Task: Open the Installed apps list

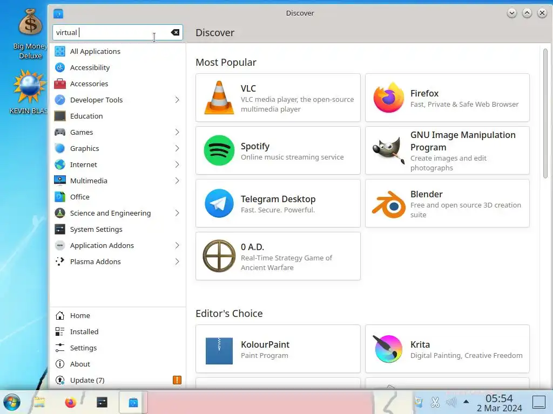Action: [x=118, y=332]
